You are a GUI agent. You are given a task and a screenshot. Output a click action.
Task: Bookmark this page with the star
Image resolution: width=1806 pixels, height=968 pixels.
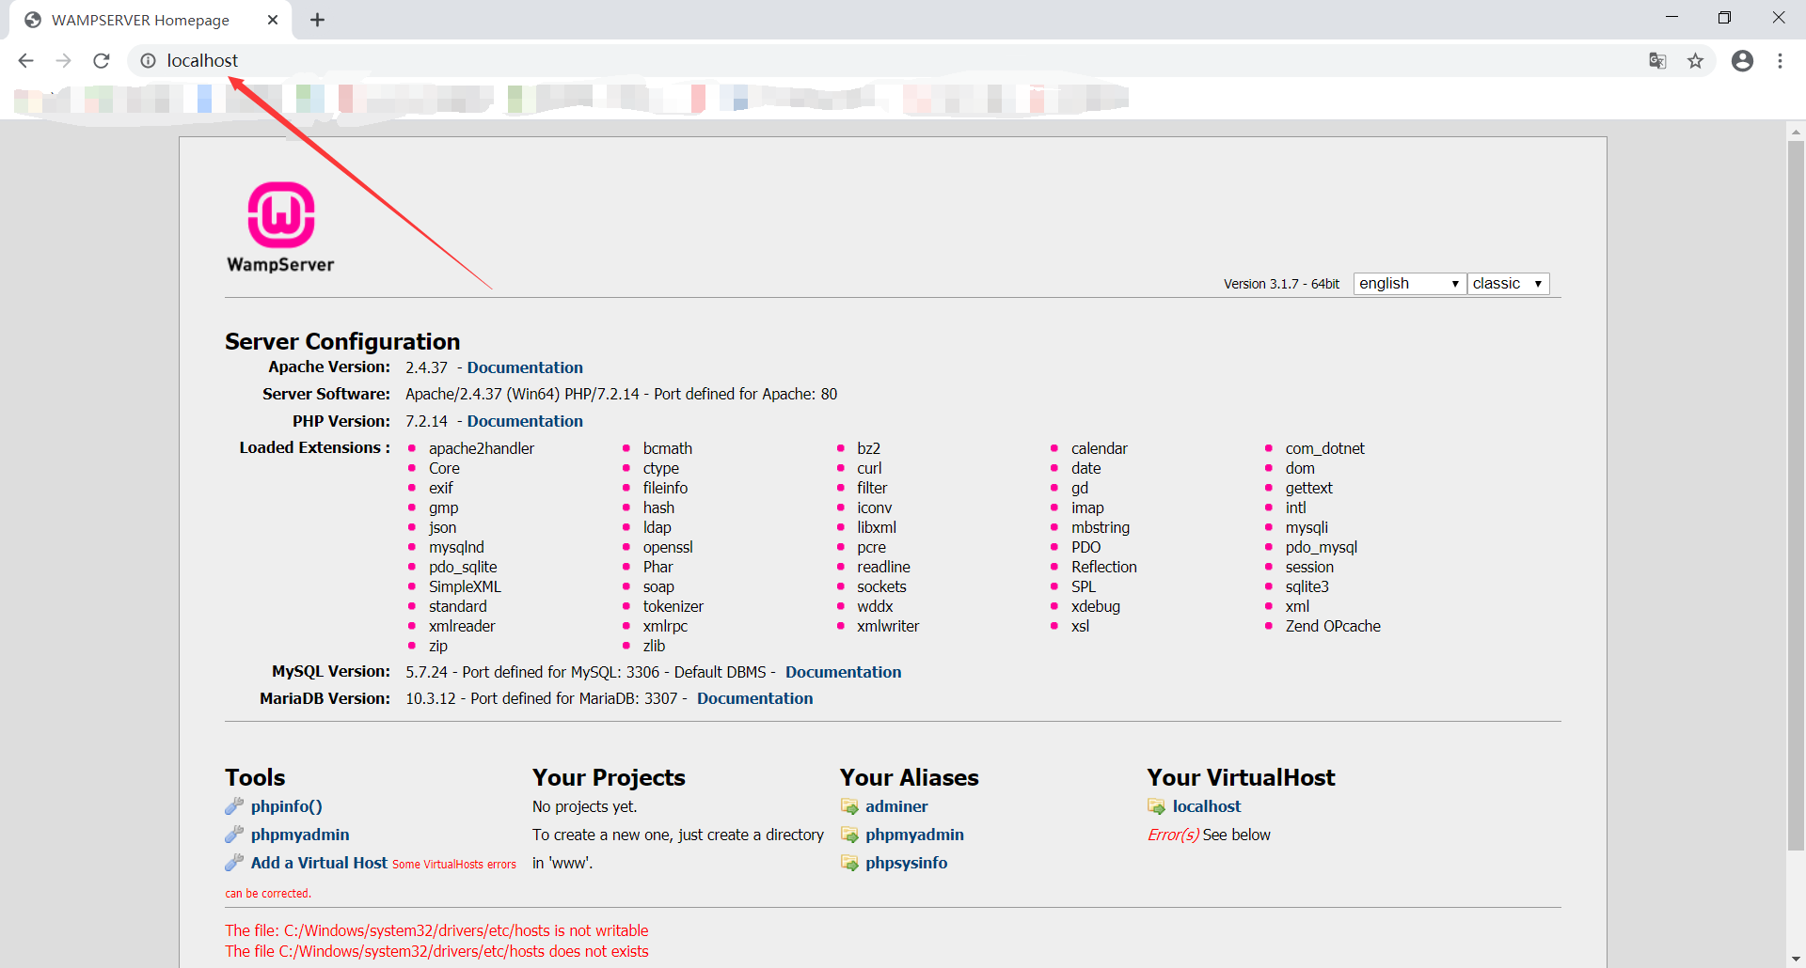click(x=1695, y=61)
